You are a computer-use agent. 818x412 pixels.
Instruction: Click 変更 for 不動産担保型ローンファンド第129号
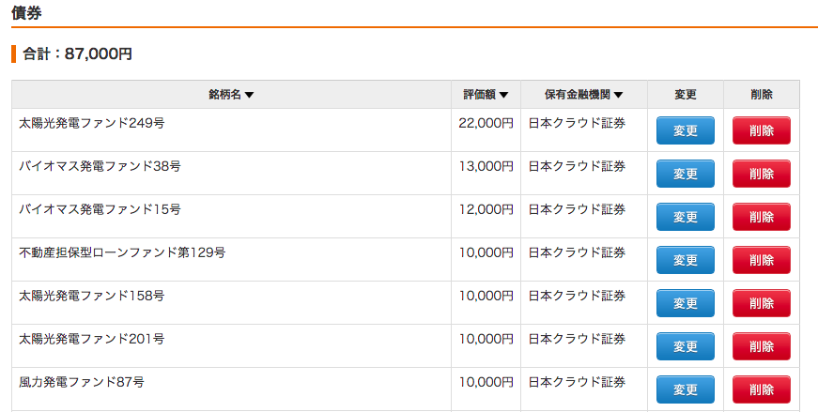(x=685, y=260)
